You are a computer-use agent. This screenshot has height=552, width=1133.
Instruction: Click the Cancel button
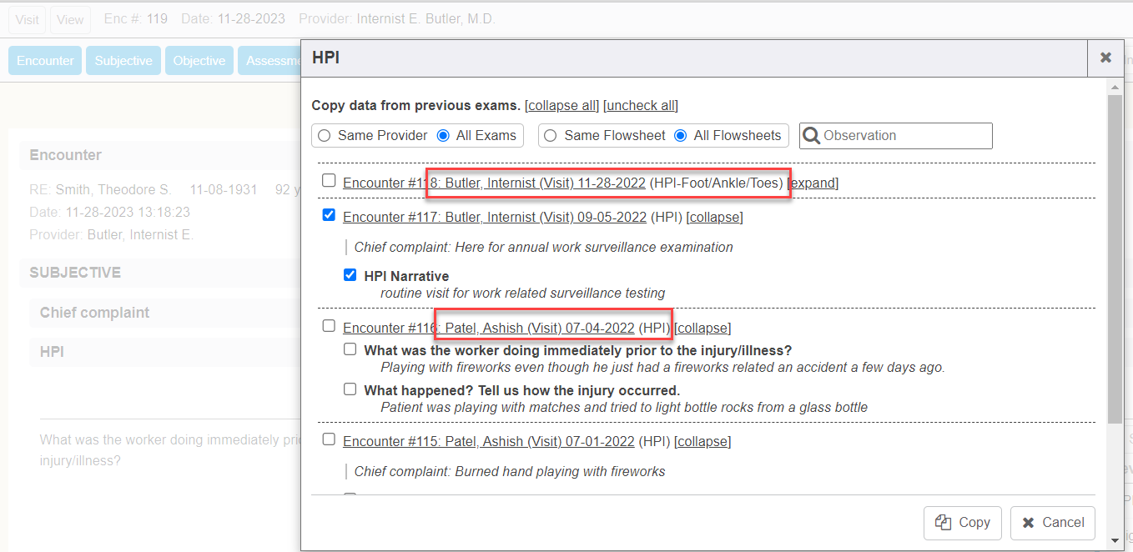point(1052,523)
